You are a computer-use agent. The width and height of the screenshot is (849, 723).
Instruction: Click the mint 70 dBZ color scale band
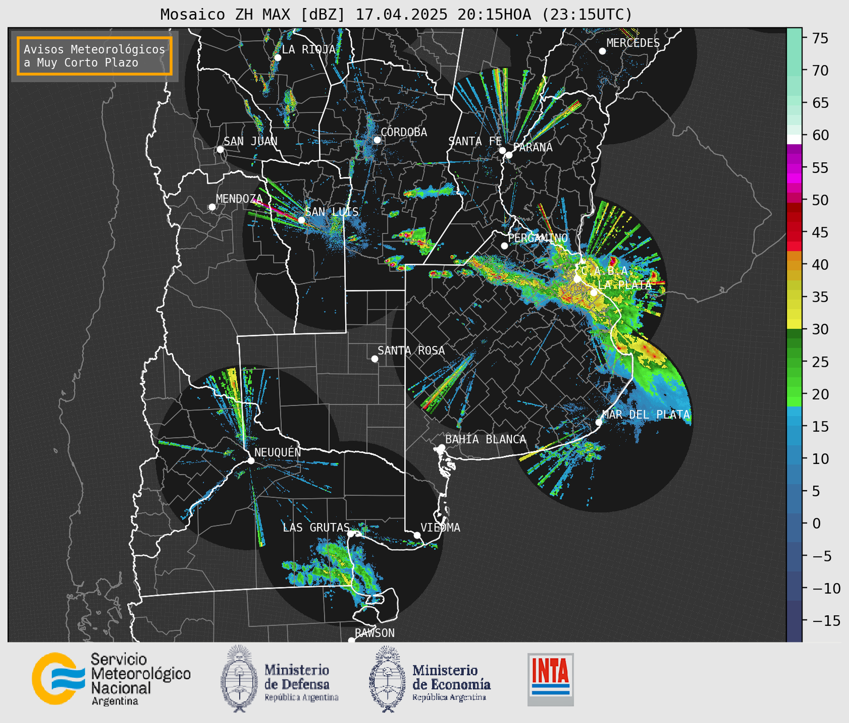794,70
